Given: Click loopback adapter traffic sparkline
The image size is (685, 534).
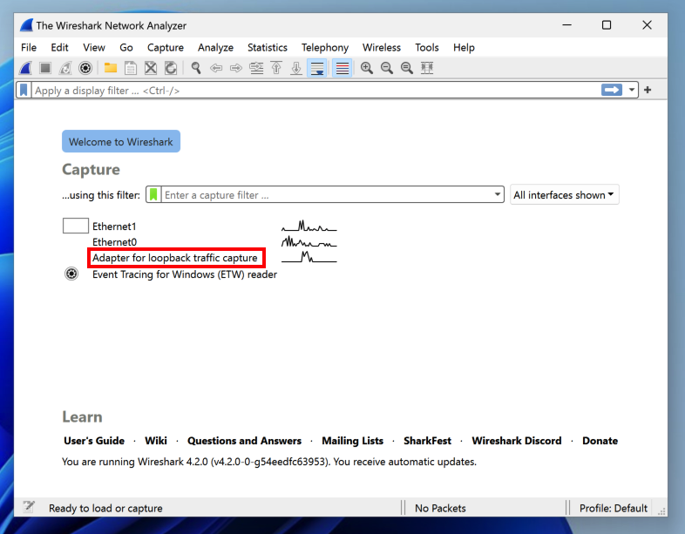Looking at the screenshot, I should [309, 257].
